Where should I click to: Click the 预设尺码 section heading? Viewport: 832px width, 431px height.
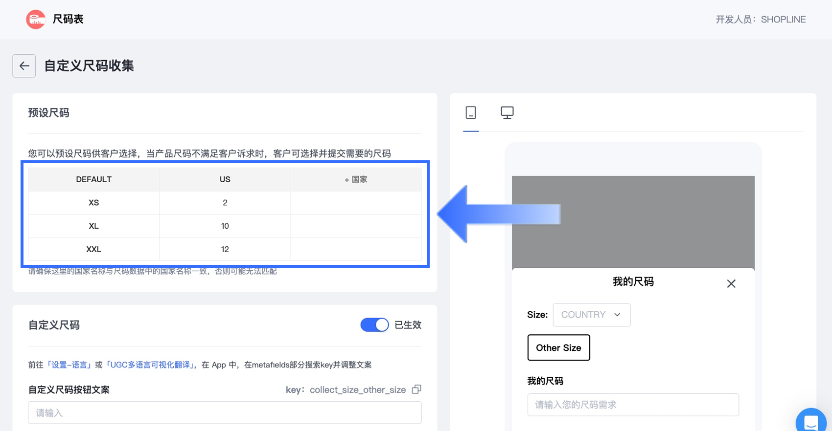[x=49, y=113]
